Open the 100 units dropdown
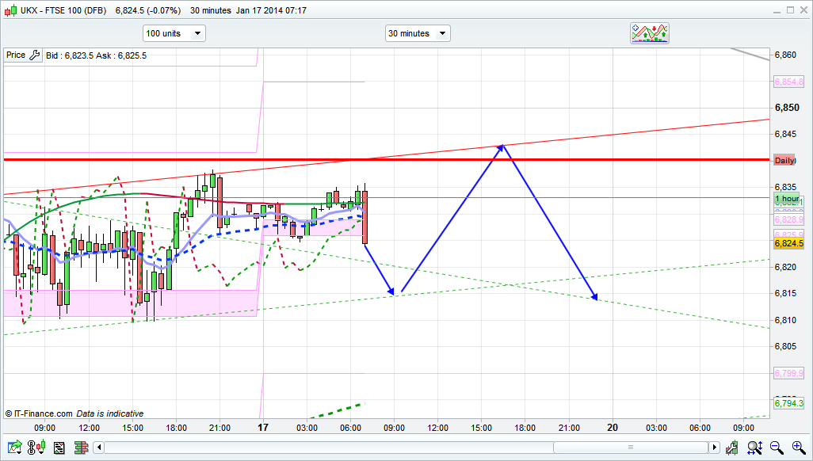 tap(174, 33)
